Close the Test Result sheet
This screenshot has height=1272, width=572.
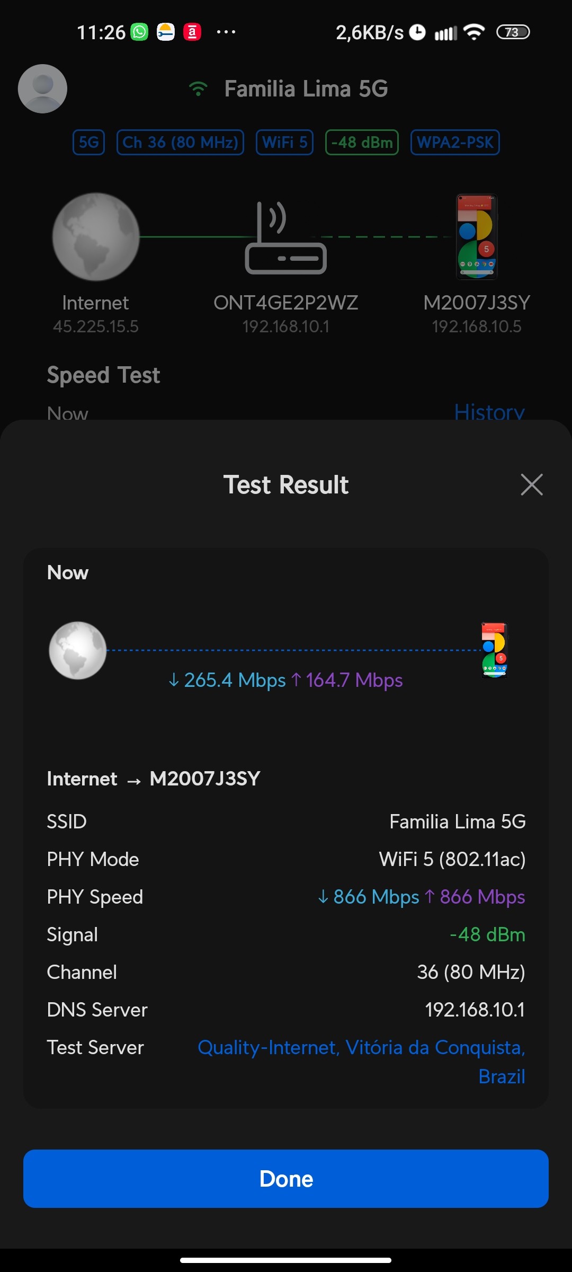(532, 484)
